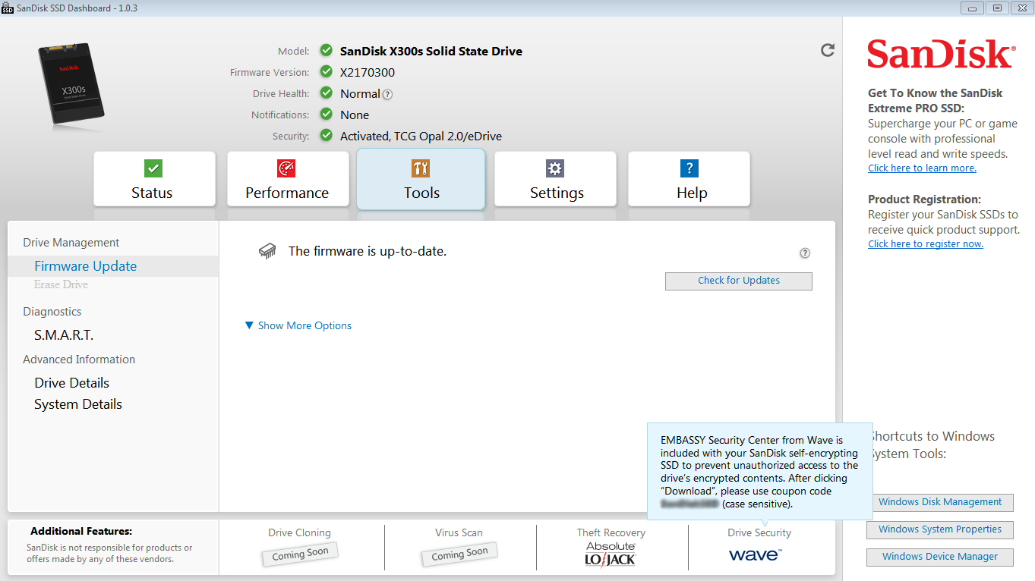Click the green check next to Model
1035x581 pixels.
(x=326, y=51)
